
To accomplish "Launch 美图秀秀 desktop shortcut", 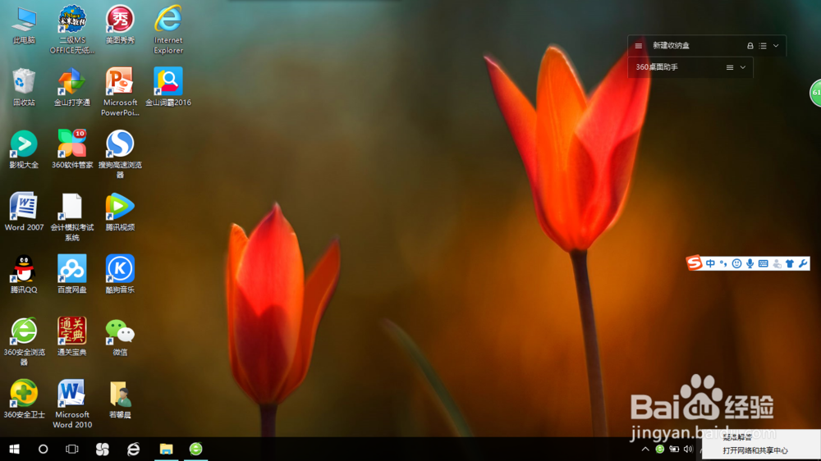I will tap(120, 25).
